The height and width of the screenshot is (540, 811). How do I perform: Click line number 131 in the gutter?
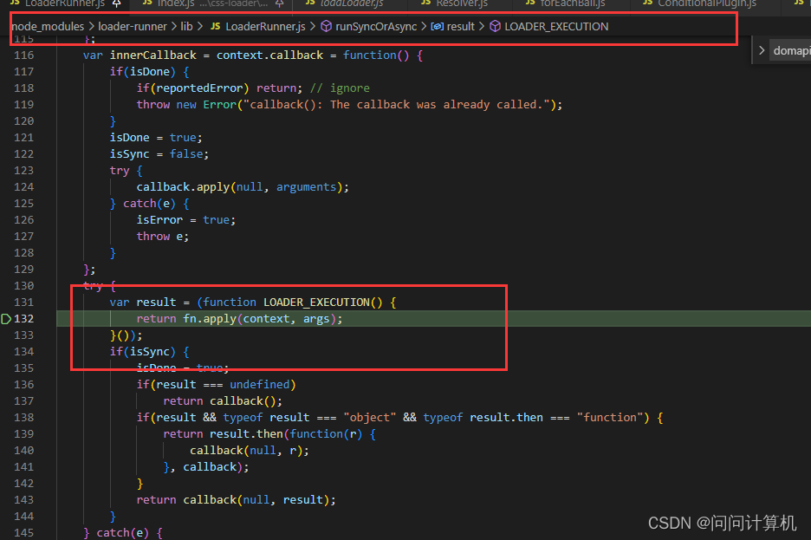23,302
